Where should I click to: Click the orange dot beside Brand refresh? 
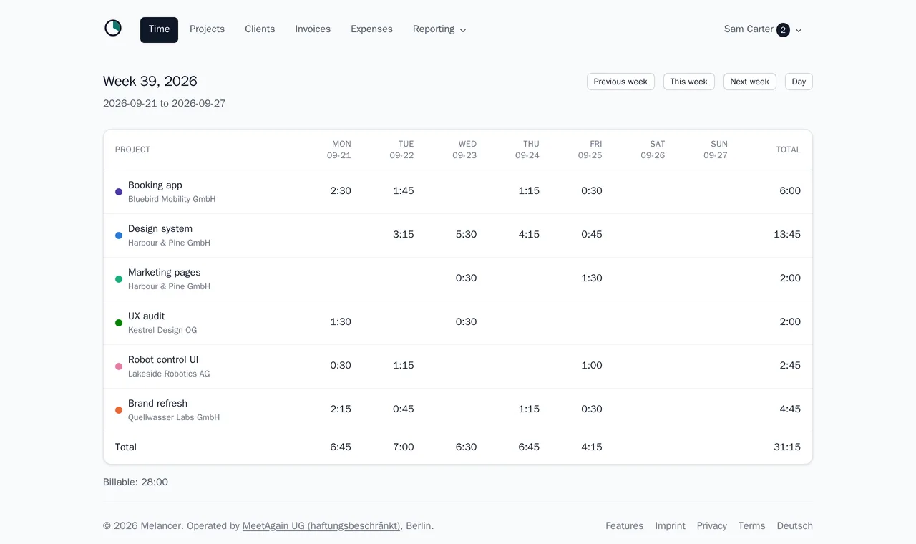pos(119,410)
